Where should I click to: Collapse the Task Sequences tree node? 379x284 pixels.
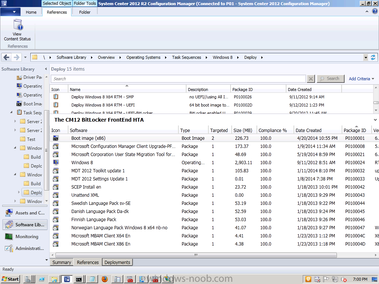click(x=11, y=112)
